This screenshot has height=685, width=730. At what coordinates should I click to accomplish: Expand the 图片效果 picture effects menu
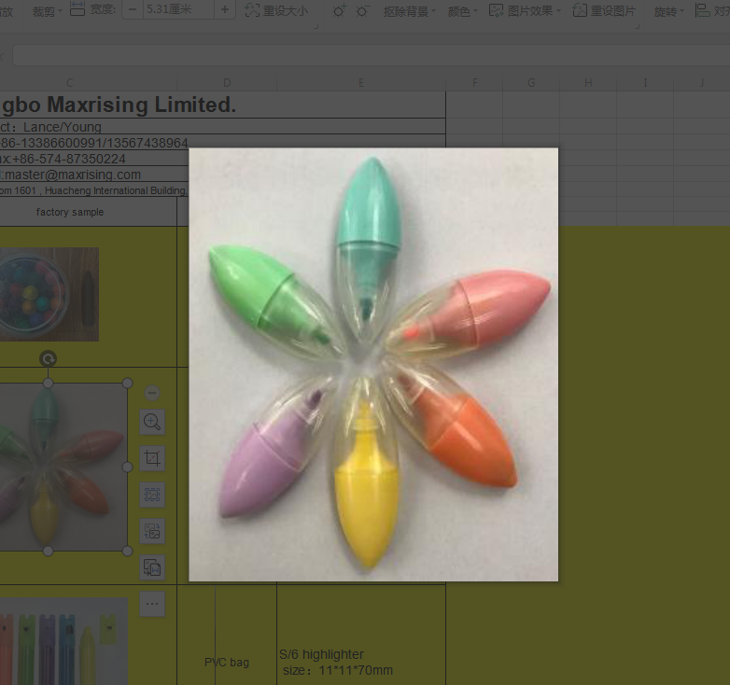527,11
